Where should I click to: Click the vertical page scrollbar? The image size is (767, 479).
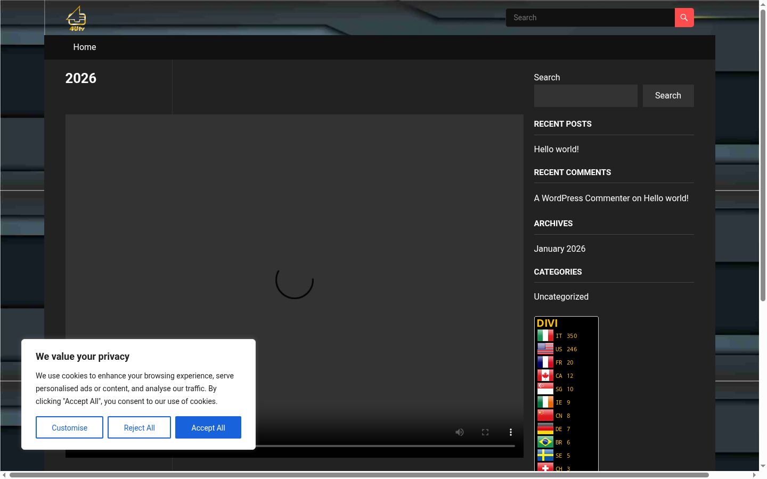[763, 154]
